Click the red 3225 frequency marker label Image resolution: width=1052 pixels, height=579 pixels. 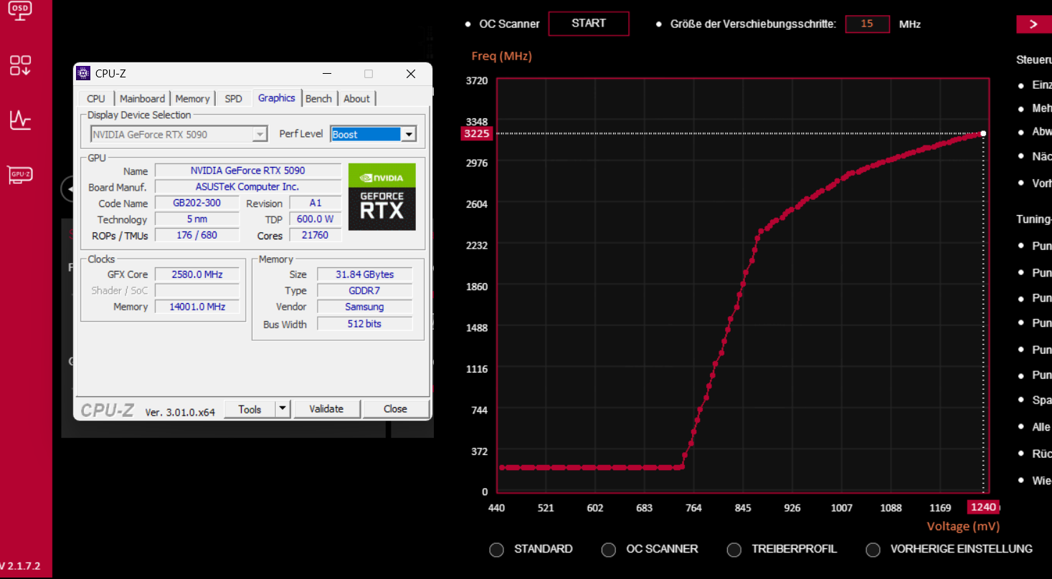coord(478,133)
